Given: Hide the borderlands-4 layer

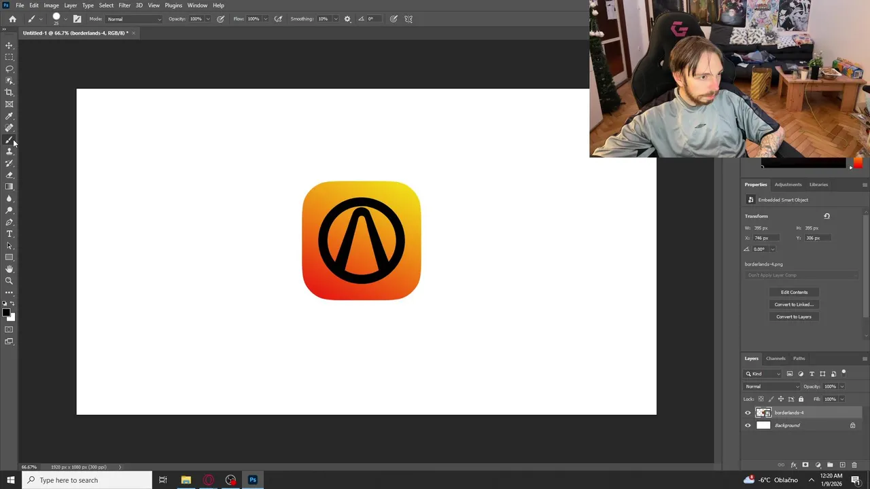Looking at the screenshot, I should [748, 413].
